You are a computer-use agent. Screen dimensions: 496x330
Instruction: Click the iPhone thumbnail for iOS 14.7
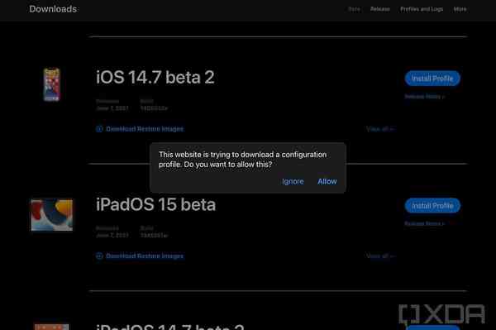tap(51, 84)
